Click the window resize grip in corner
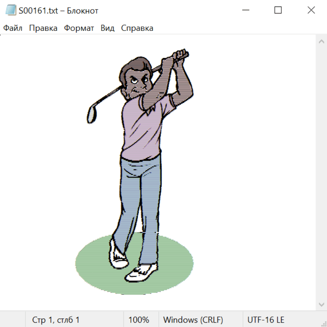Image resolution: width=327 pixels, height=327 pixels. (x=323, y=323)
